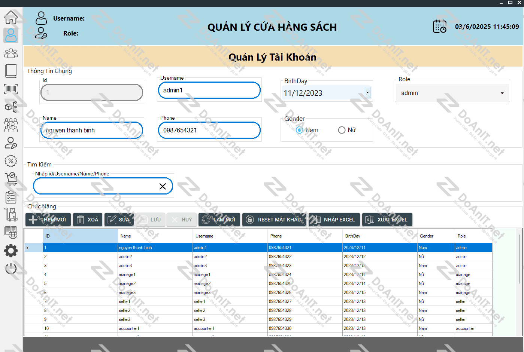Open the clipboard checklist icon in sidebar
The image size is (524, 352).
[11, 197]
